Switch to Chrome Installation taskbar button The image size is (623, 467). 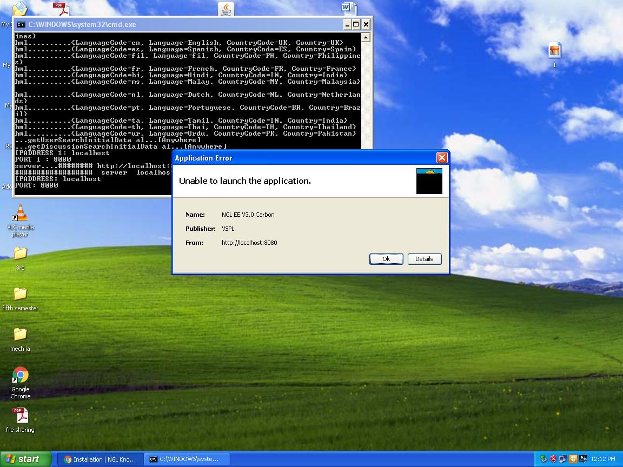(x=100, y=459)
